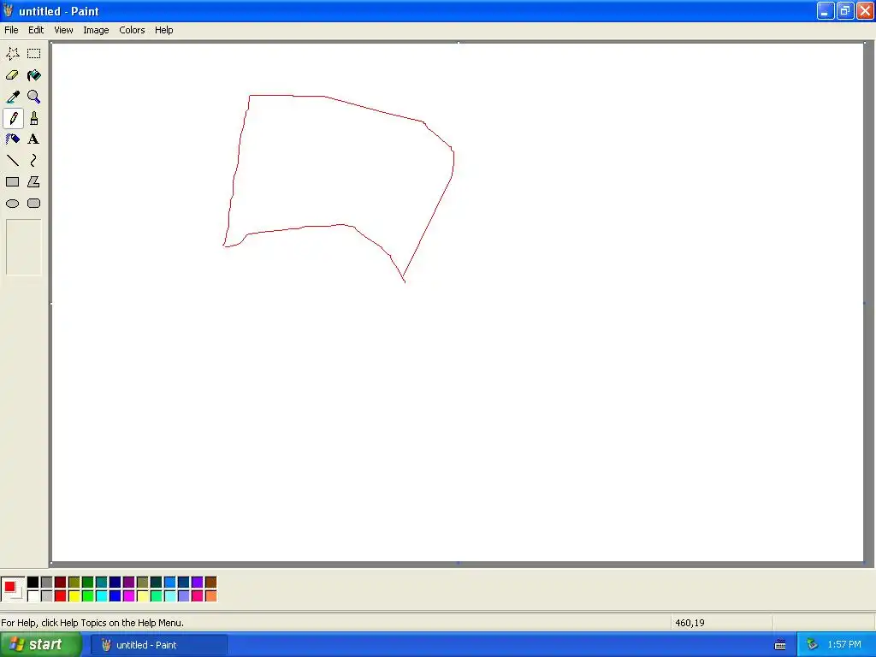This screenshot has height=657, width=876.
Task: Activate the Eraser tool
Action: 12,75
